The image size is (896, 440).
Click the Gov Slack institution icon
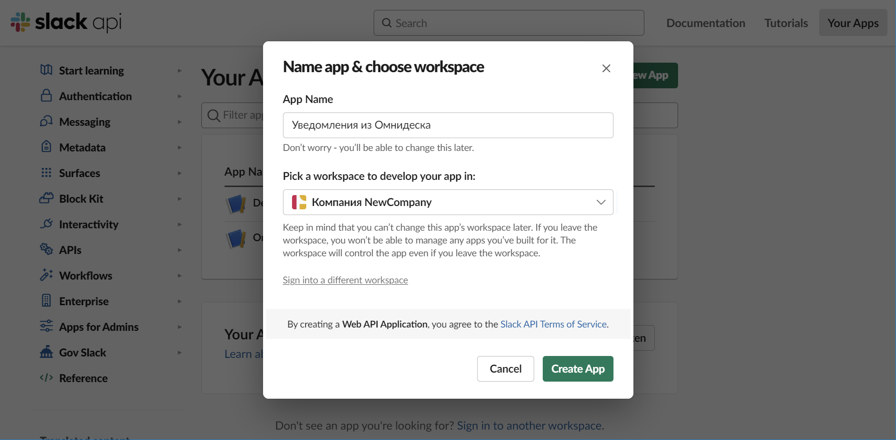click(46, 352)
